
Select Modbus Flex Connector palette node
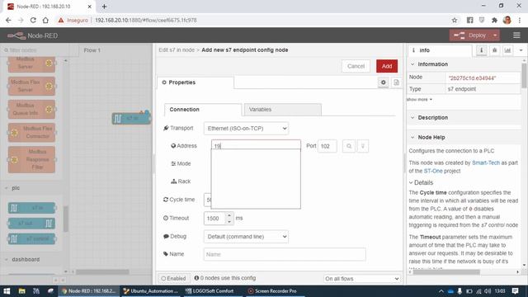pyautogui.click(x=31, y=132)
